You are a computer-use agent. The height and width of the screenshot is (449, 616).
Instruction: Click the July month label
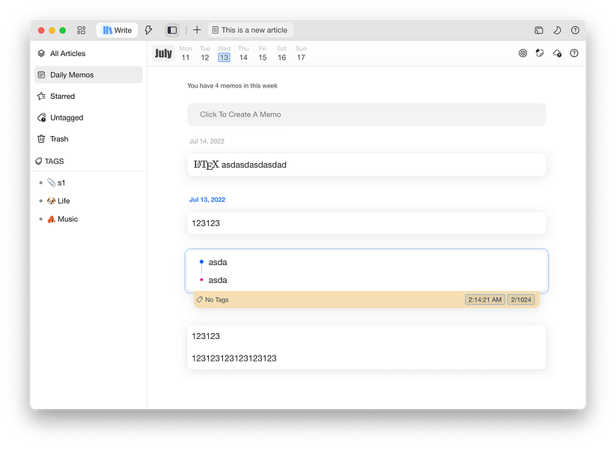pos(163,53)
